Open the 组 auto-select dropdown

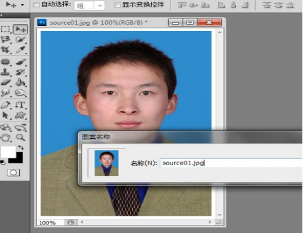pos(89,6)
